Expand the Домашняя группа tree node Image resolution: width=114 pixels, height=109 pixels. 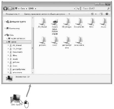[5, 22]
